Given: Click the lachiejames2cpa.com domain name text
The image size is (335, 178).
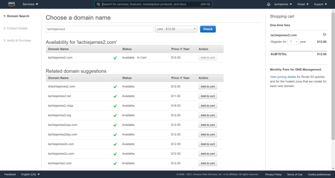Looking at the screenshot, I should click(62, 125).
